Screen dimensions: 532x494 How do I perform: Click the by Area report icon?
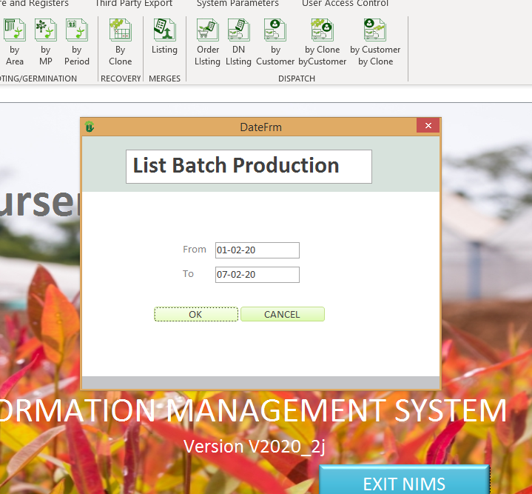[x=15, y=42]
